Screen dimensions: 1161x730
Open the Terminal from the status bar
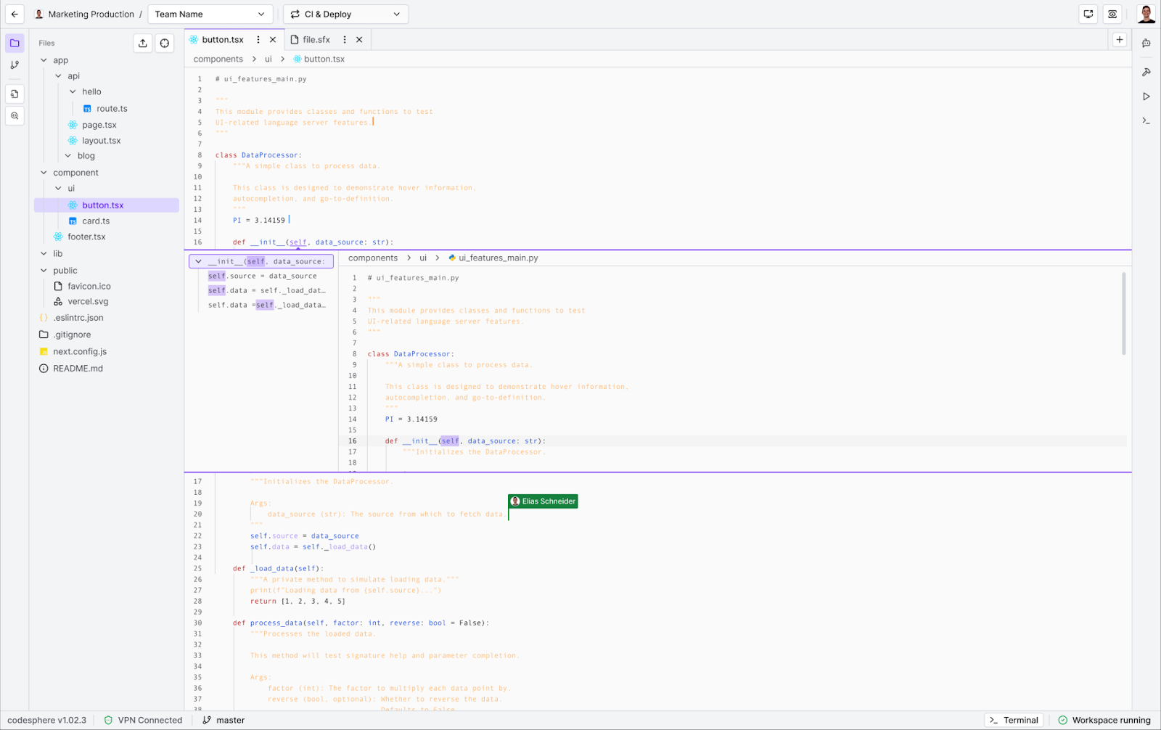tap(1014, 720)
